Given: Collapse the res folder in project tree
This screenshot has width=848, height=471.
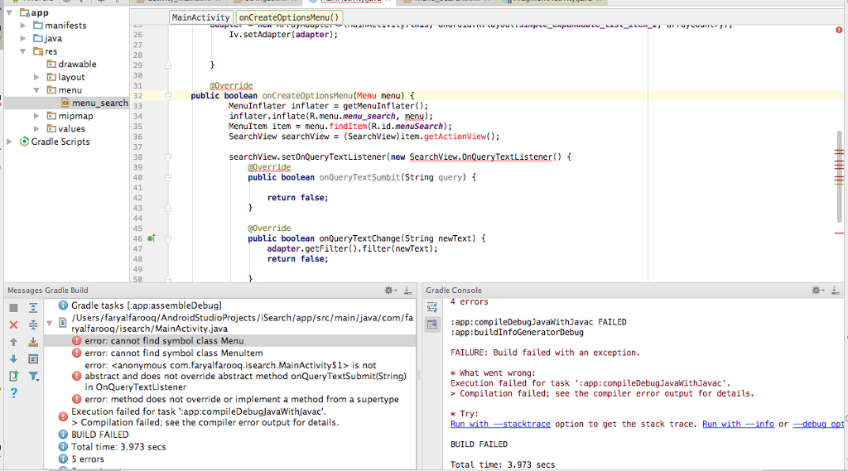Looking at the screenshot, I should pos(24,51).
